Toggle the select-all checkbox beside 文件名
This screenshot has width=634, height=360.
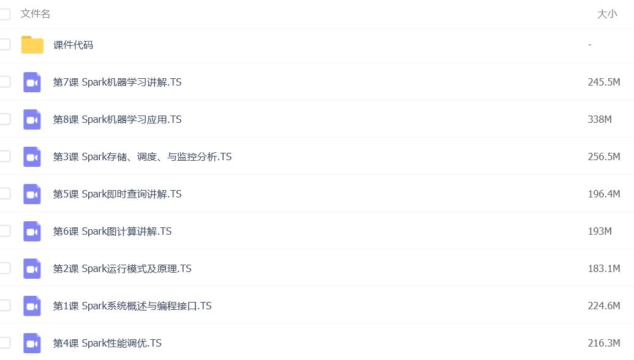[x=5, y=14]
